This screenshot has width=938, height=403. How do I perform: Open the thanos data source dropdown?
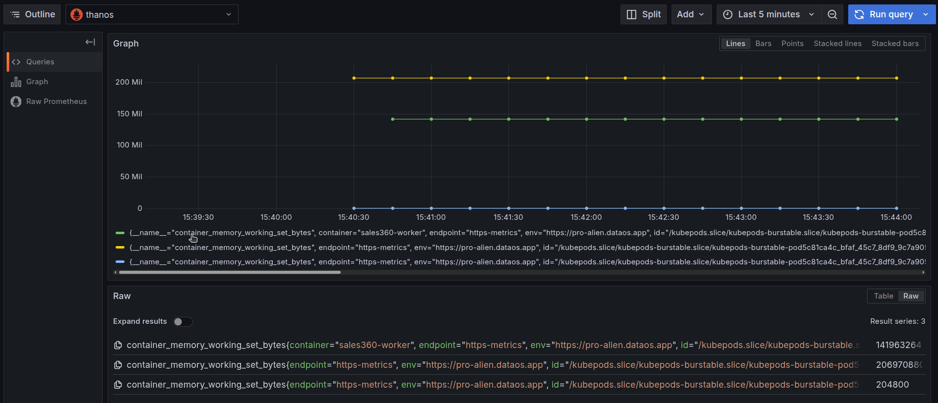(152, 14)
